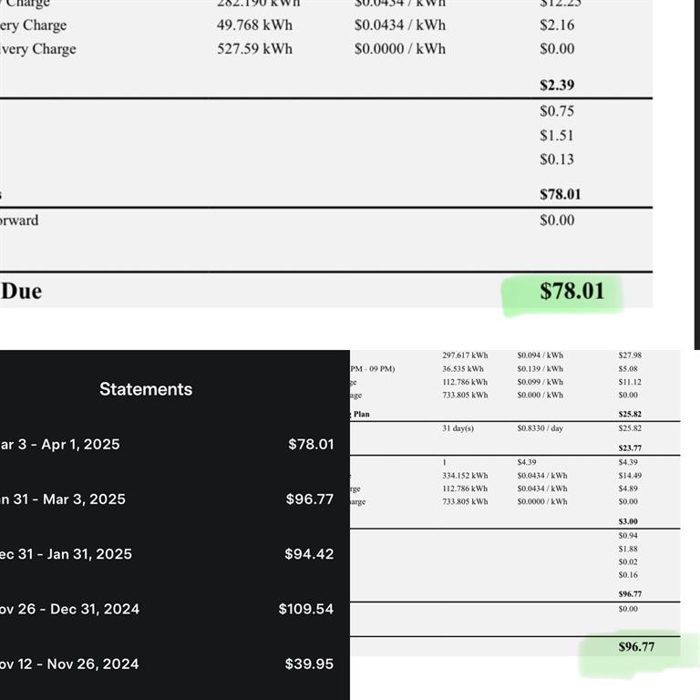Click the bold $2.39 subtotal
This screenshot has width=700, height=700.
[x=557, y=85]
